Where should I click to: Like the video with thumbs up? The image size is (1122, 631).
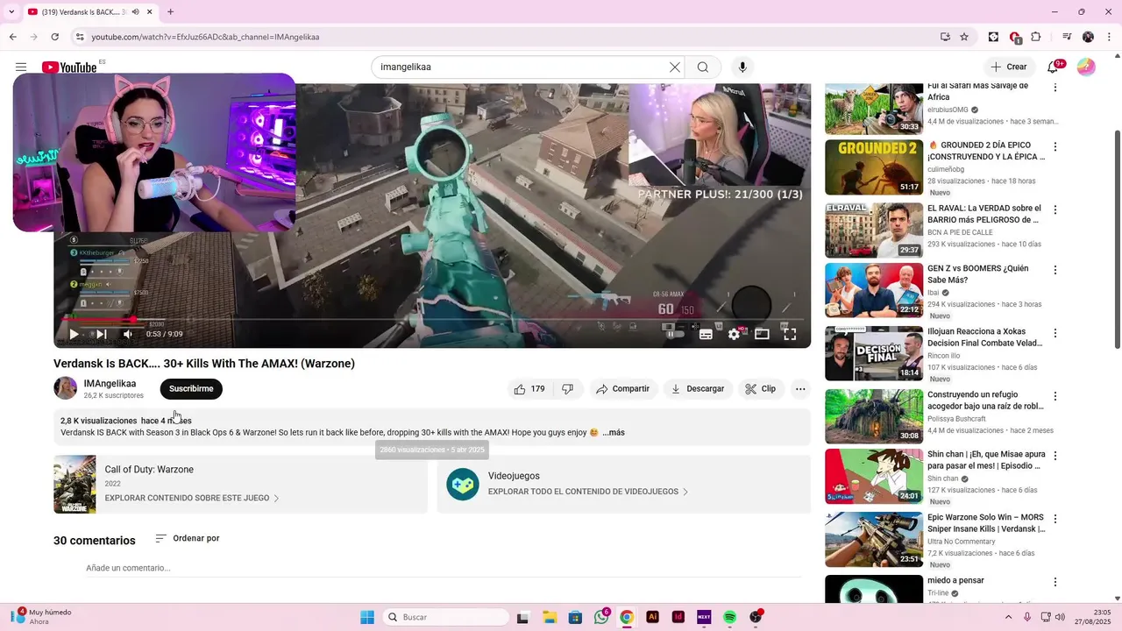pos(529,389)
